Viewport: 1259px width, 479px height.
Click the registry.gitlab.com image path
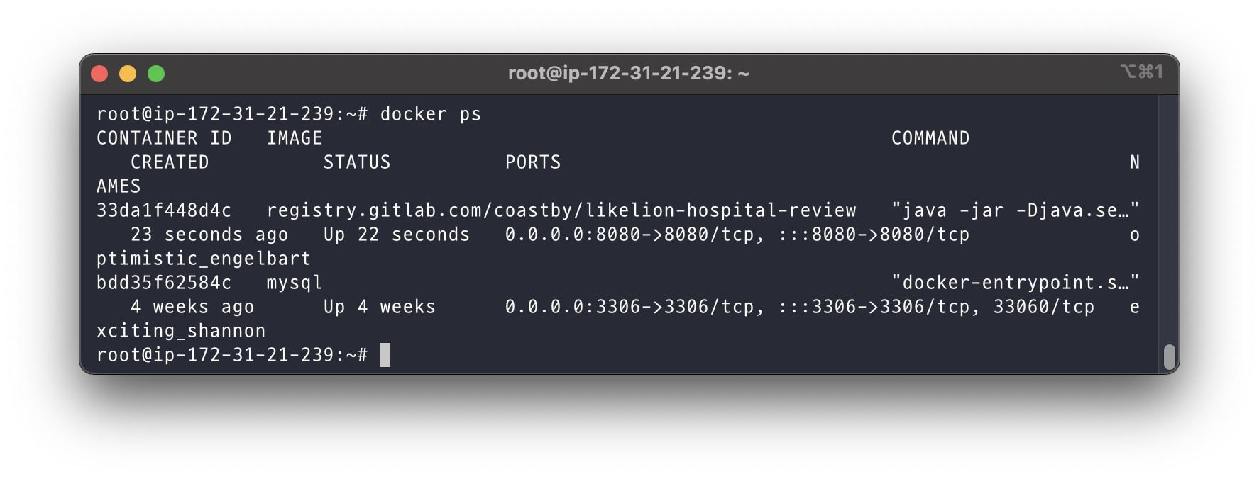561,210
